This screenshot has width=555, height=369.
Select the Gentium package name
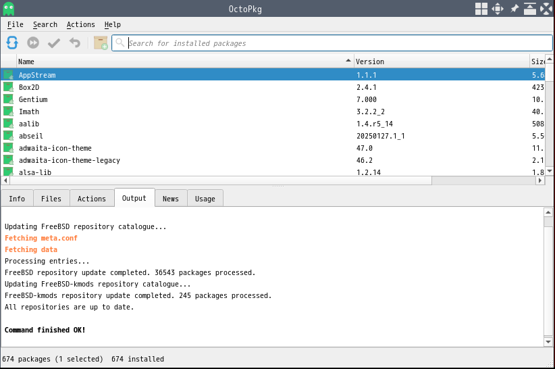tap(33, 99)
